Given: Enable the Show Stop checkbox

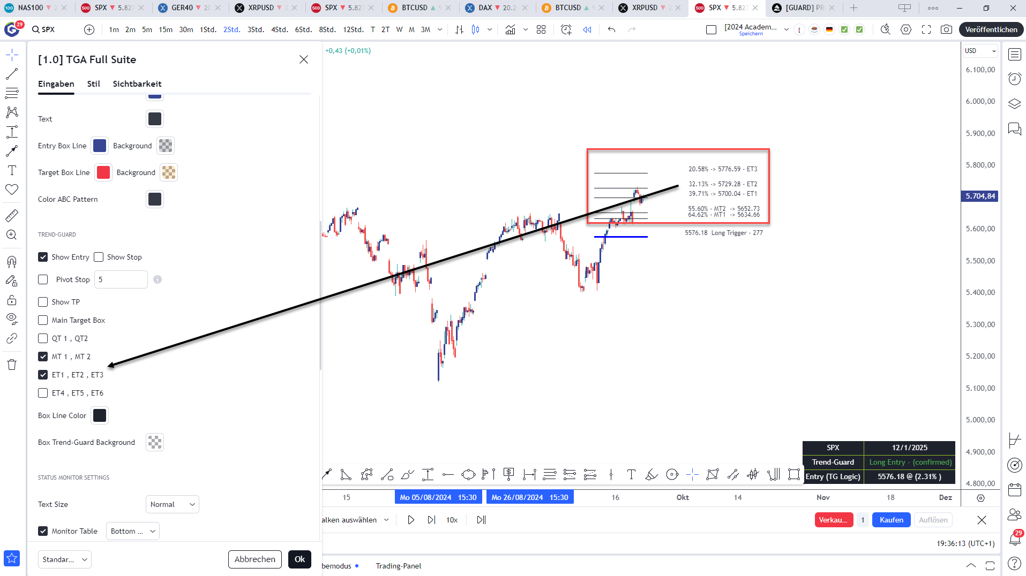Looking at the screenshot, I should (99, 257).
